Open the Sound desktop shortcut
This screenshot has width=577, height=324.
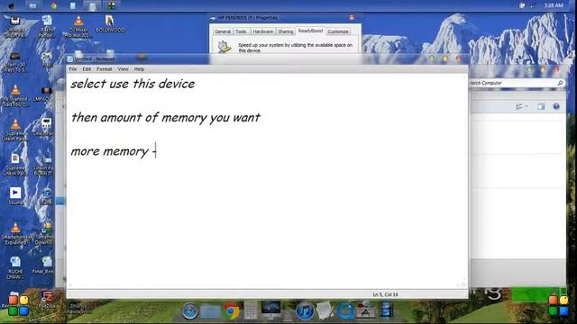(15, 196)
